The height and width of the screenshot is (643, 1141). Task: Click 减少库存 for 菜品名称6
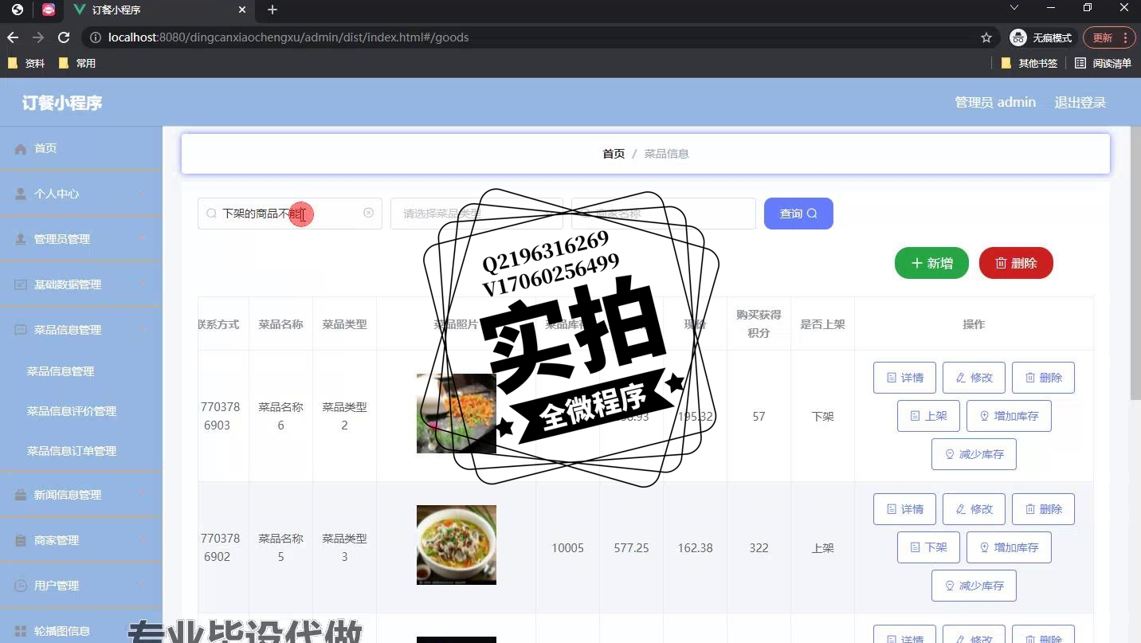(974, 454)
